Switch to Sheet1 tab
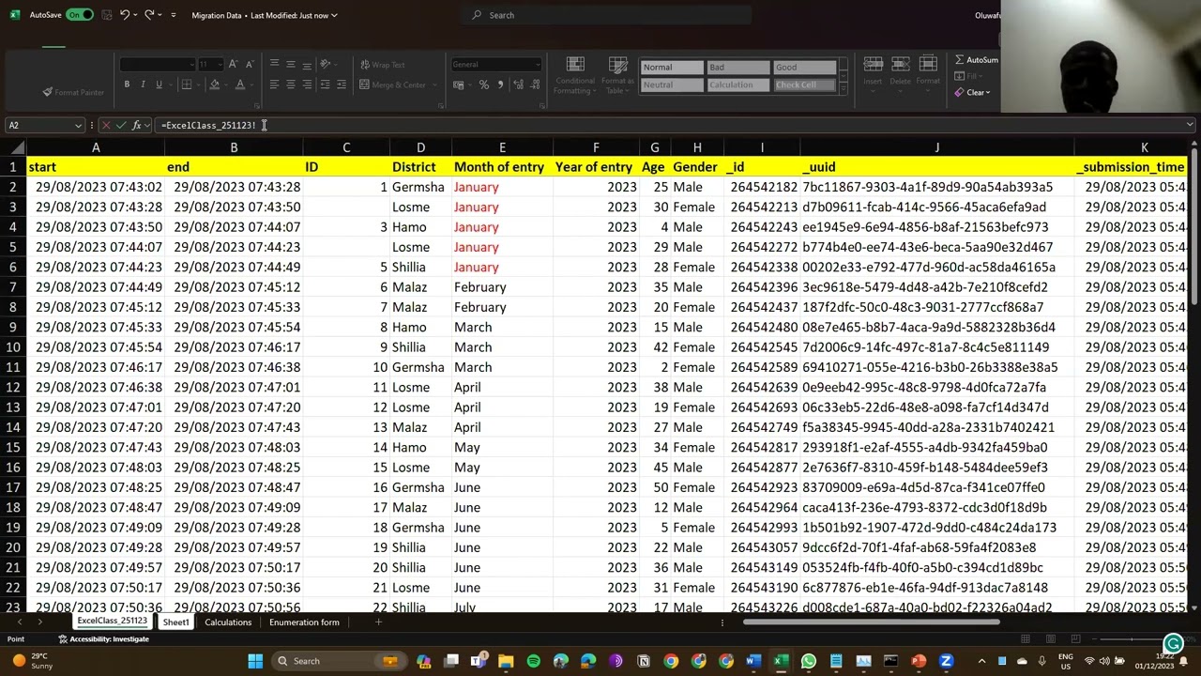The image size is (1201, 676). (175, 622)
